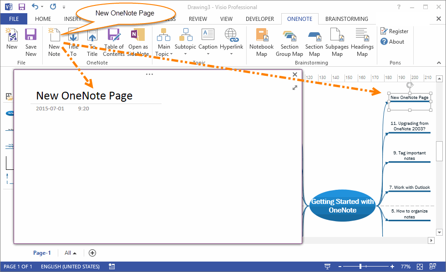The height and width of the screenshot is (272, 446).
Task: Click the vertical scrollbar down arrow
Action: pyautogui.click(x=440, y=232)
